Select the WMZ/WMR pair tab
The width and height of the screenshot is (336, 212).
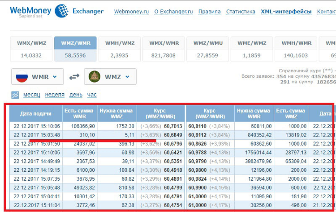(x=75, y=49)
